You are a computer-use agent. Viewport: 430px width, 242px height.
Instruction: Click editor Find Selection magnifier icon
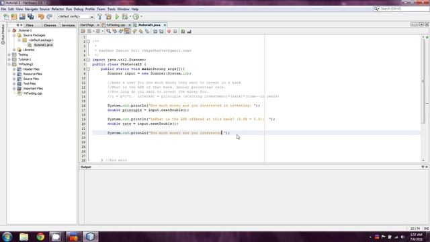pyautogui.click(x=108, y=32)
